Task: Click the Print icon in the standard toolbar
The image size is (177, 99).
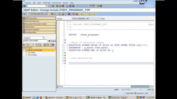Action: (67, 6)
